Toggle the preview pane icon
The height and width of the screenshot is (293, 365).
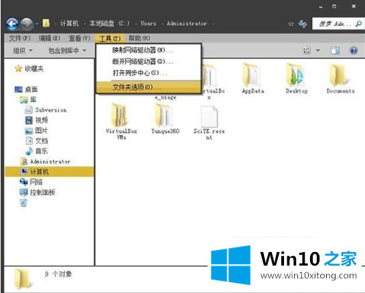336,50
